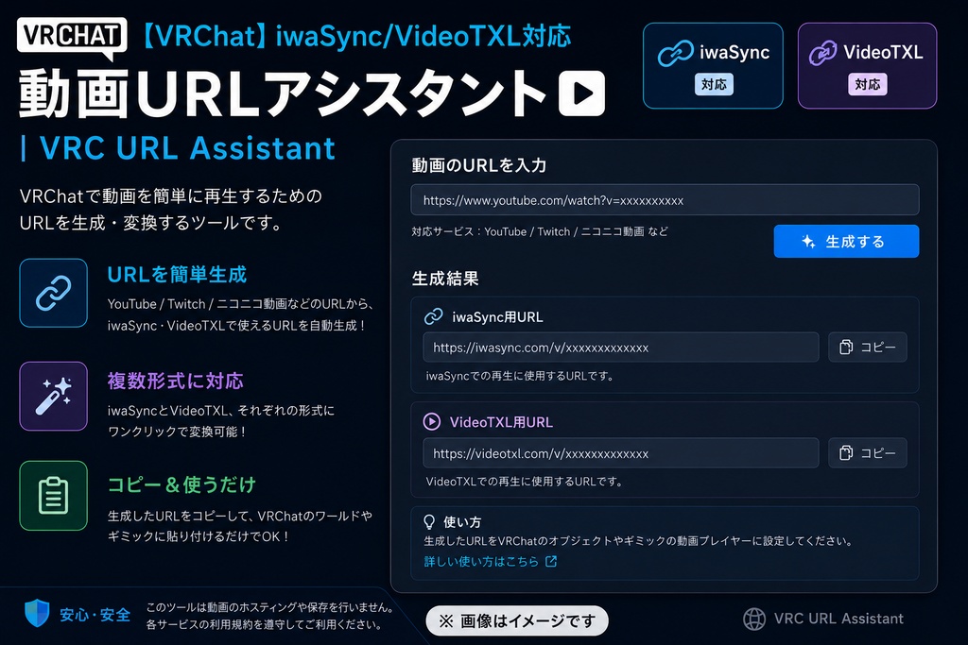This screenshot has height=645, width=968.
Task: Click the 動画のURLを入力 section label
Action: [x=479, y=165]
